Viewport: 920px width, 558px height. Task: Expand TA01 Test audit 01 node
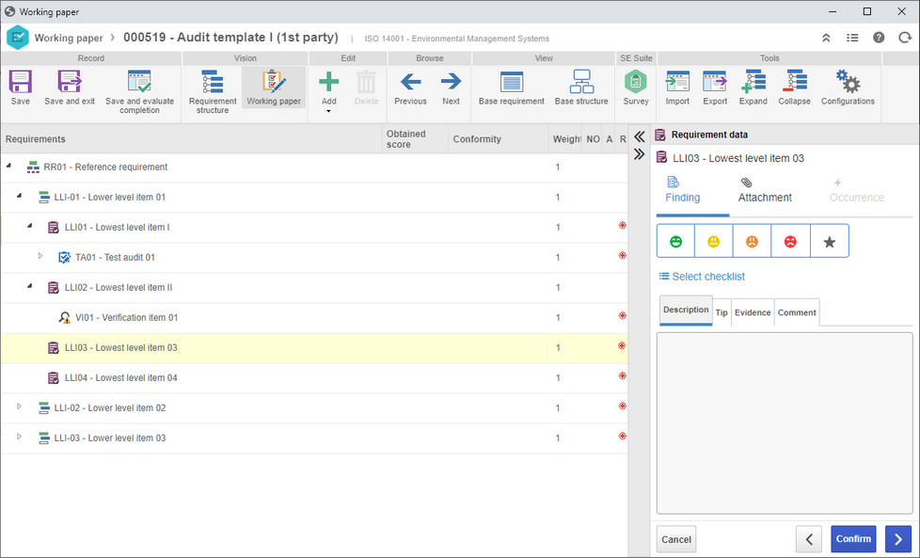[40, 256]
